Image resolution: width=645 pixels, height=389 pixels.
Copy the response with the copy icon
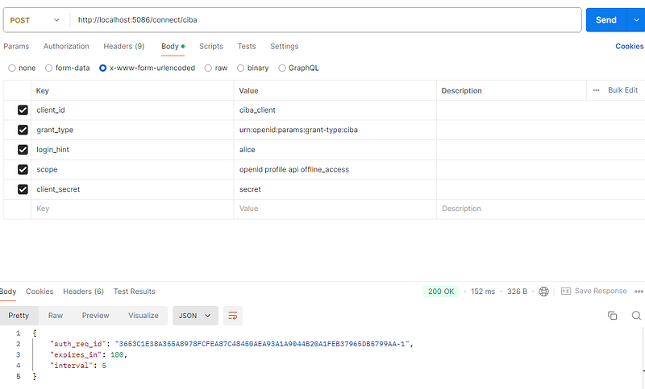click(612, 316)
